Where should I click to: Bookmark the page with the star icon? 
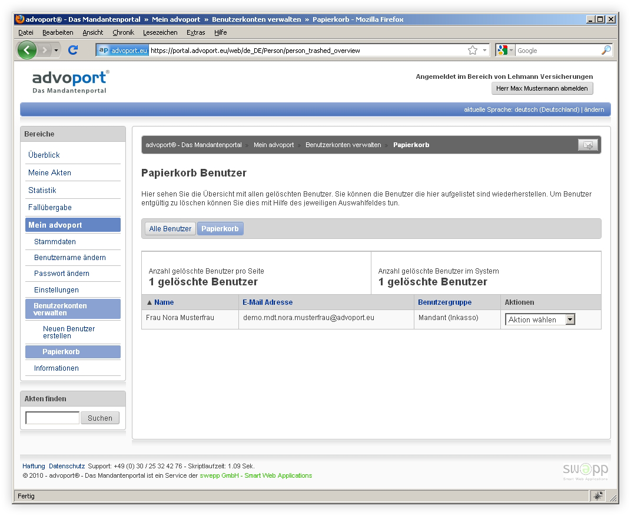473,50
